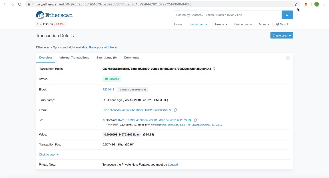The image size is (329, 178).
Task: Open the From address 0xbc74c3adc2aa6a85 link
Action: [x=137, y=110]
